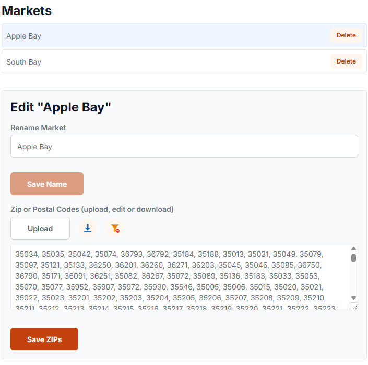Save ZIPs for this market
This screenshot has width=368, height=365.
pos(44,339)
